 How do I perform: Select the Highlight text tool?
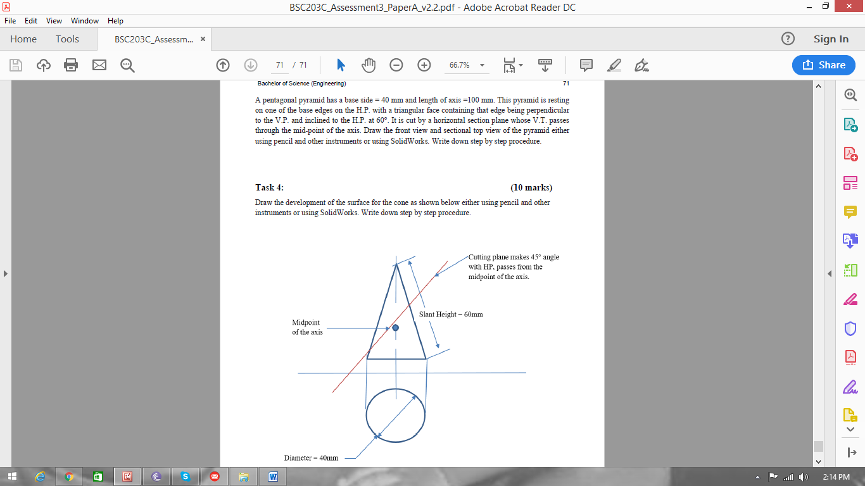613,65
